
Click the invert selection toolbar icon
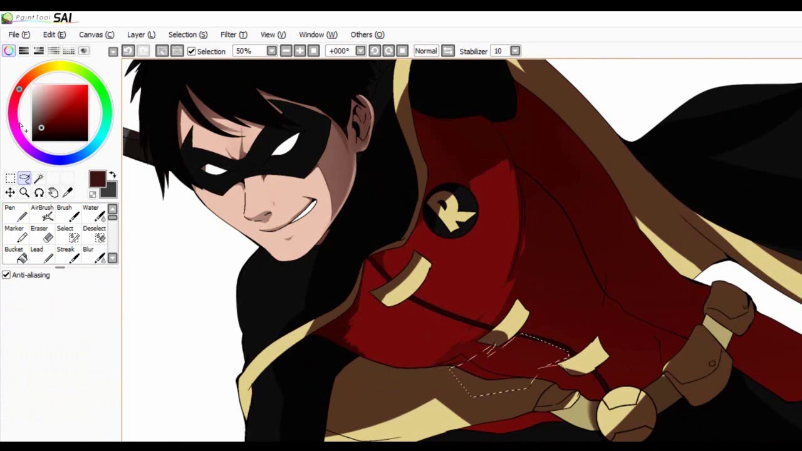(x=177, y=51)
